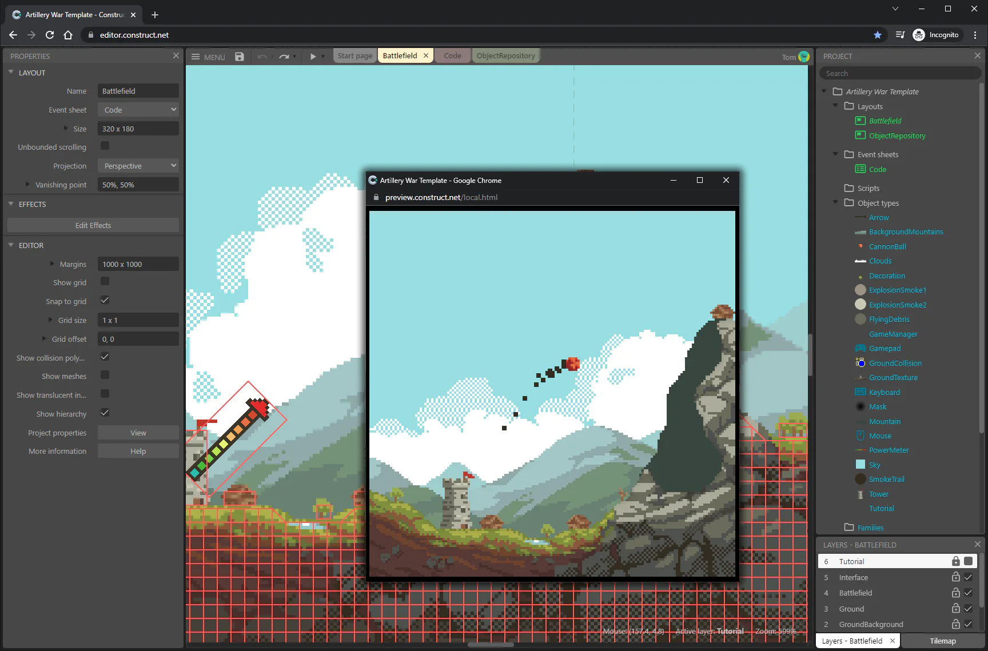Viewport: 988px width, 651px height.
Task: Bookmark star icon in address bar
Action: tap(878, 35)
